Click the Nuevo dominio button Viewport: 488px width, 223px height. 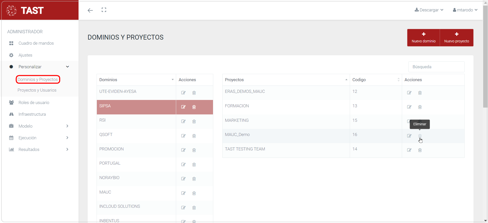click(423, 38)
